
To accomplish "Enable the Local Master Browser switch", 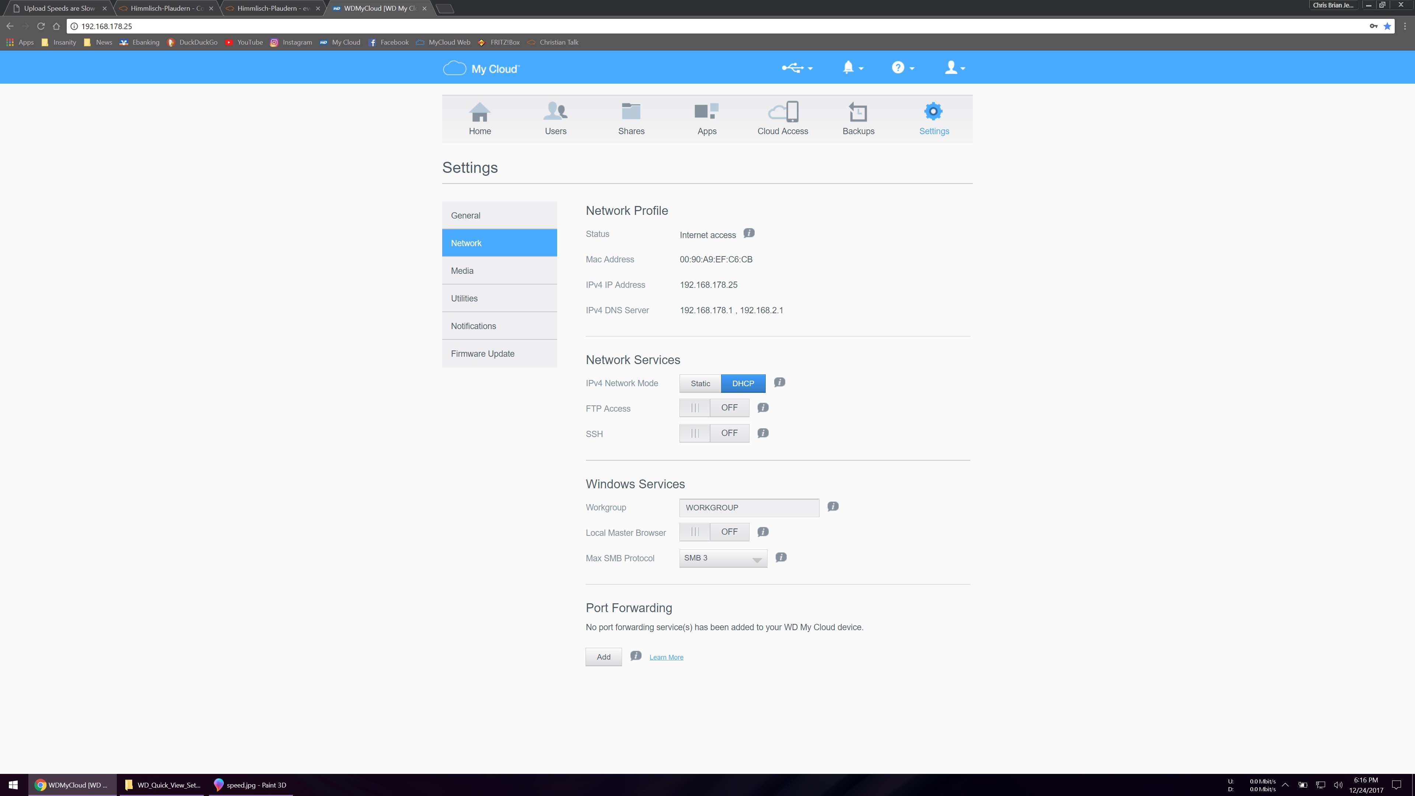I will tap(713, 532).
